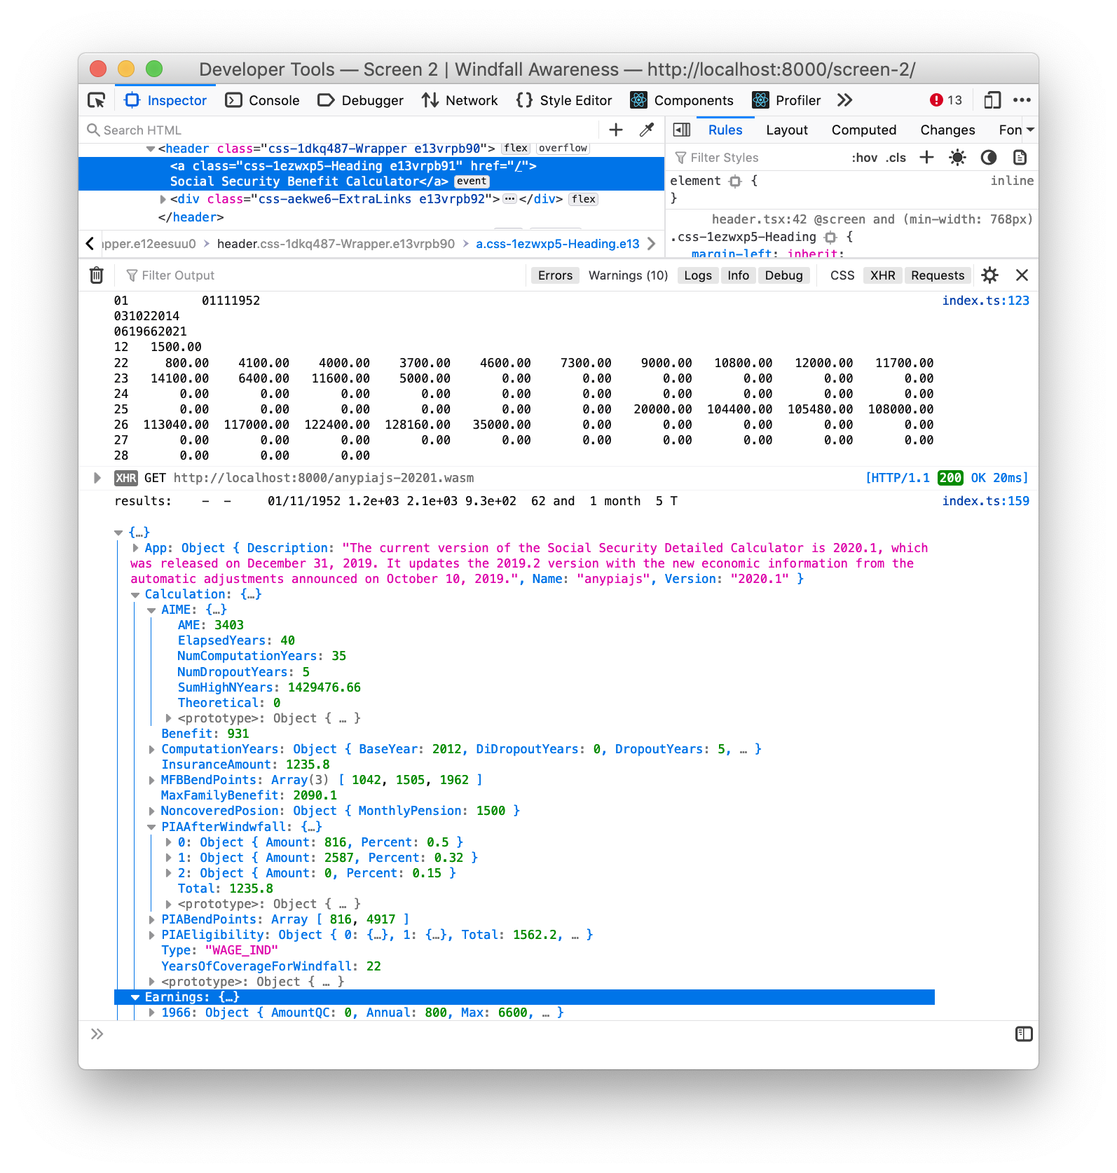
Task: Click selector highlighter for css-1ezwxp5-Heading rule
Action: (x=830, y=238)
